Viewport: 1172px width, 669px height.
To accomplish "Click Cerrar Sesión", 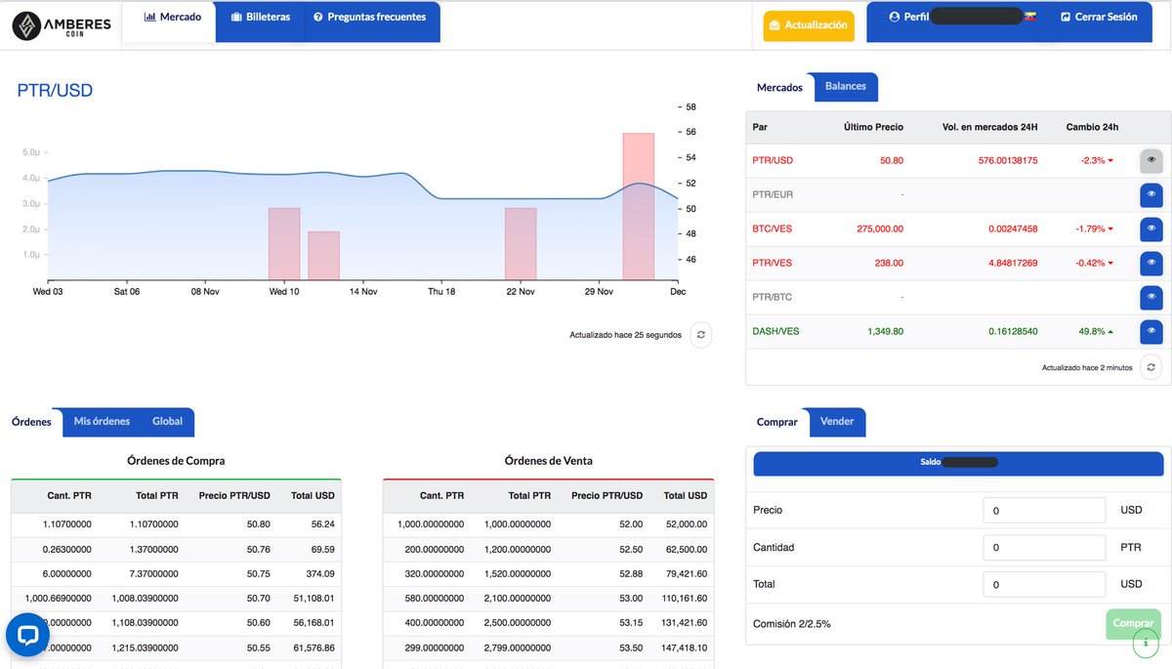I will (1099, 18).
